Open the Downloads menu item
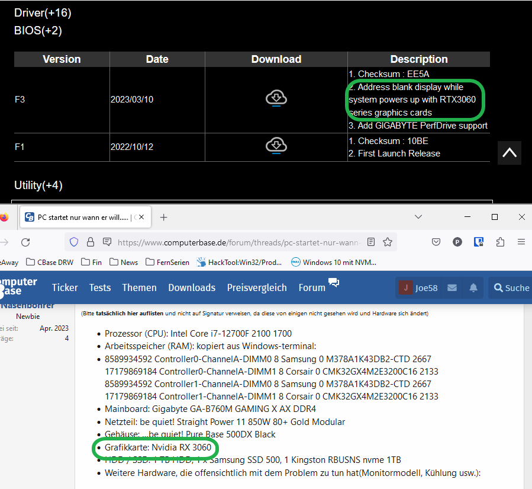Screen dimensions: 532x489 (x=192, y=288)
